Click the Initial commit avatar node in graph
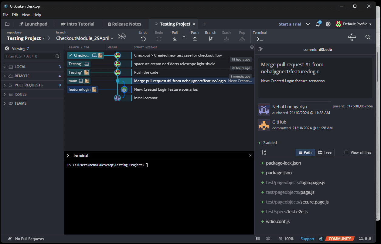Screen dimensions: 381x244 click(x=117, y=98)
